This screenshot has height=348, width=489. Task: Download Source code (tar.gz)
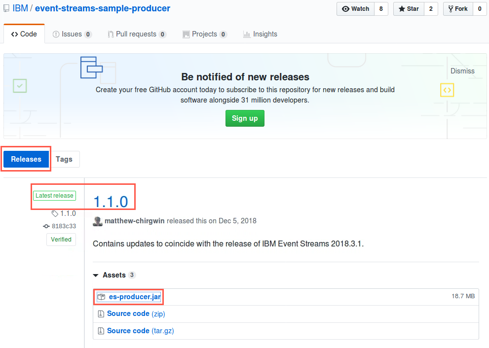tap(140, 331)
